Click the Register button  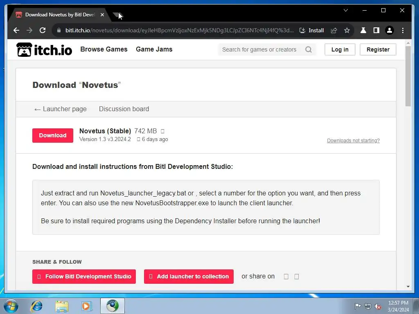pyautogui.click(x=378, y=49)
